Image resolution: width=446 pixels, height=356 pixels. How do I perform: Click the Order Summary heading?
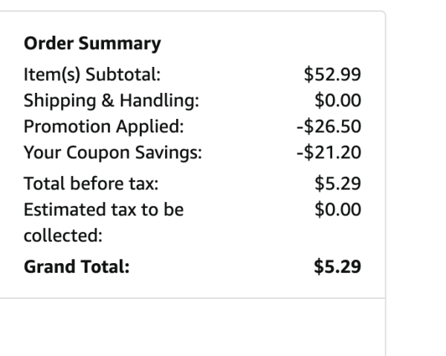92,44
